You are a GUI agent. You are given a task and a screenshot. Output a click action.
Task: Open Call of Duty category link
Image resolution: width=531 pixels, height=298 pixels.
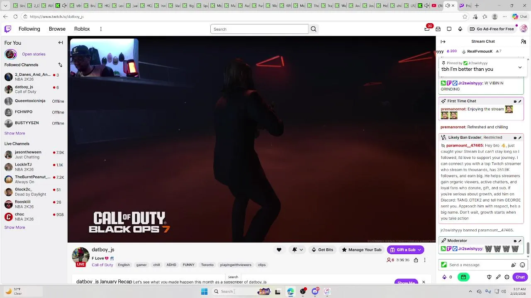click(102, 265)
